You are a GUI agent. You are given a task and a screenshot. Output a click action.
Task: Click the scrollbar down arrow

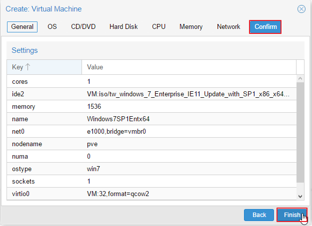tap(300, 197)
